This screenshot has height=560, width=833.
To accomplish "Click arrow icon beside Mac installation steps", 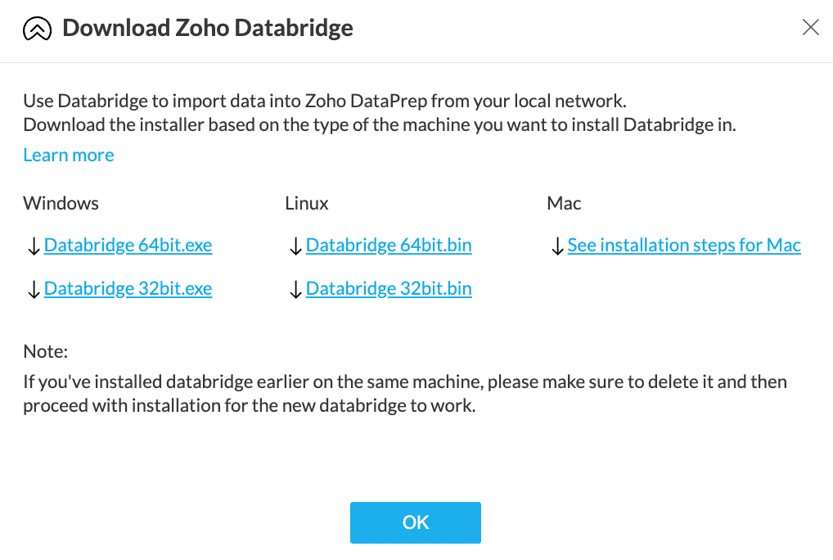I will (557, 246).
